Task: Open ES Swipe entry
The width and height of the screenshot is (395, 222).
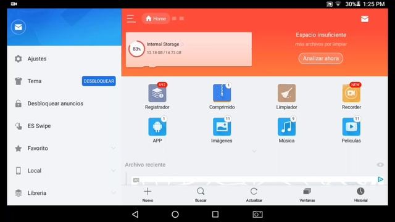Action: pyautogui.click(x=64, y=126)
